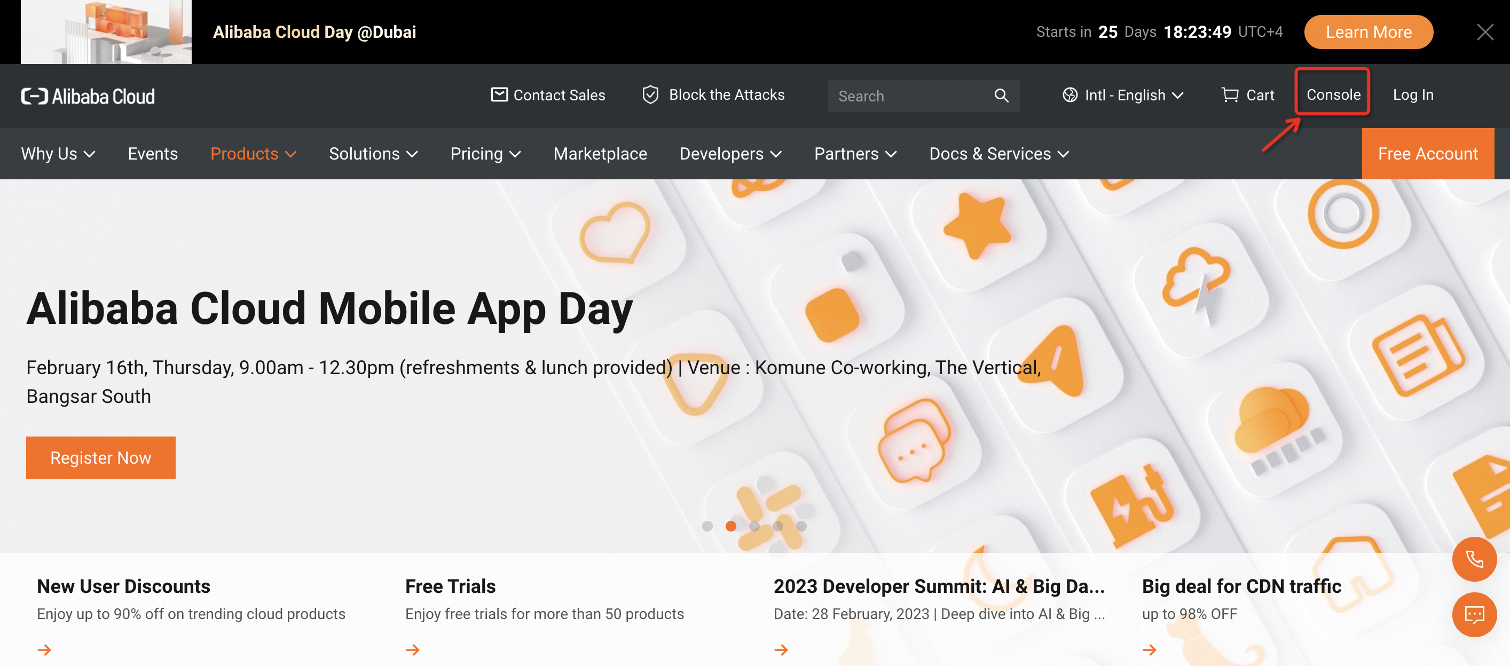Screen dimensions: 1510x666
Task: Click the Register Now button
Action: click(101, 457)
